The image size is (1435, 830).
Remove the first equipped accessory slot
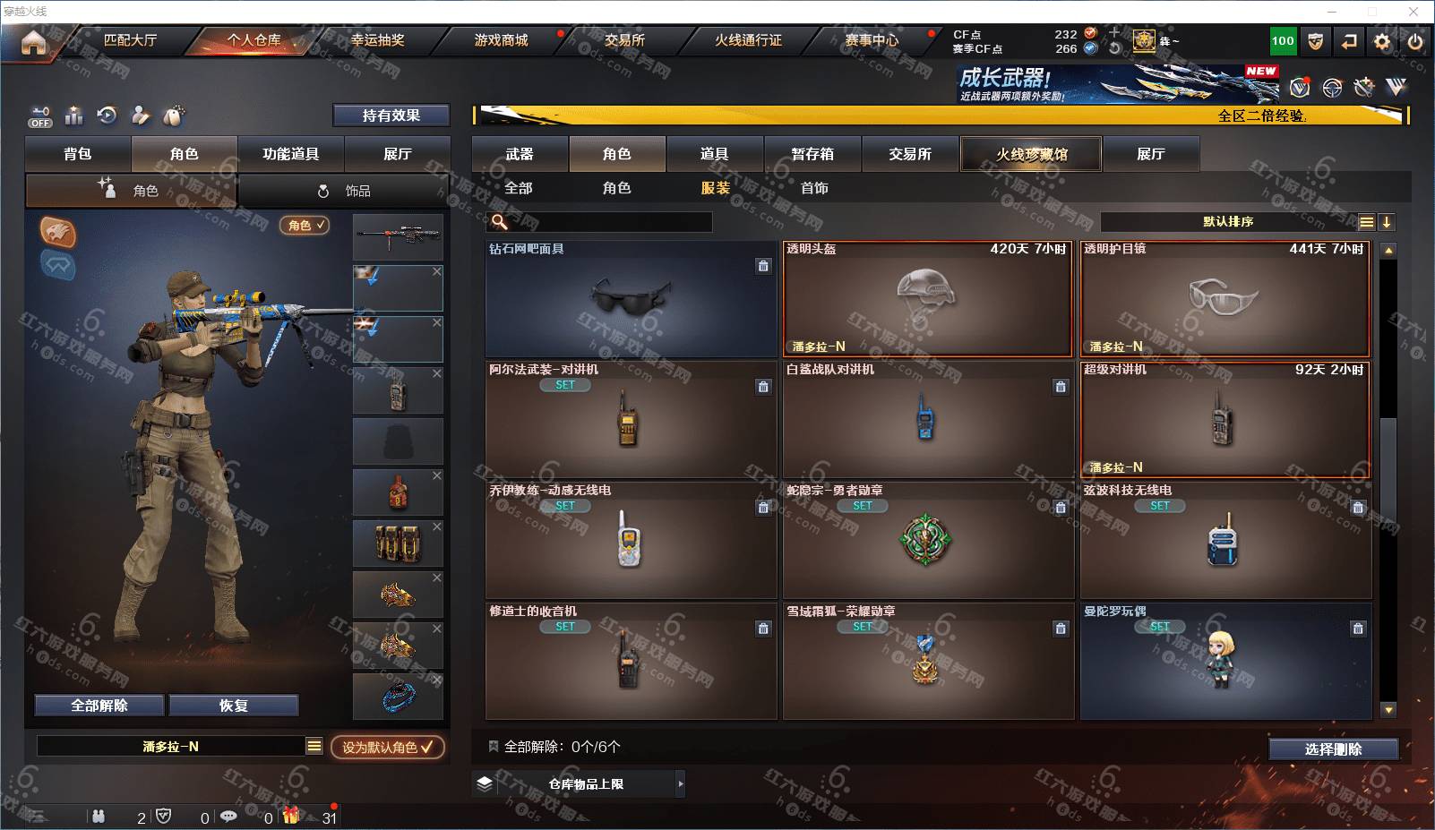(x=437, y=271)
